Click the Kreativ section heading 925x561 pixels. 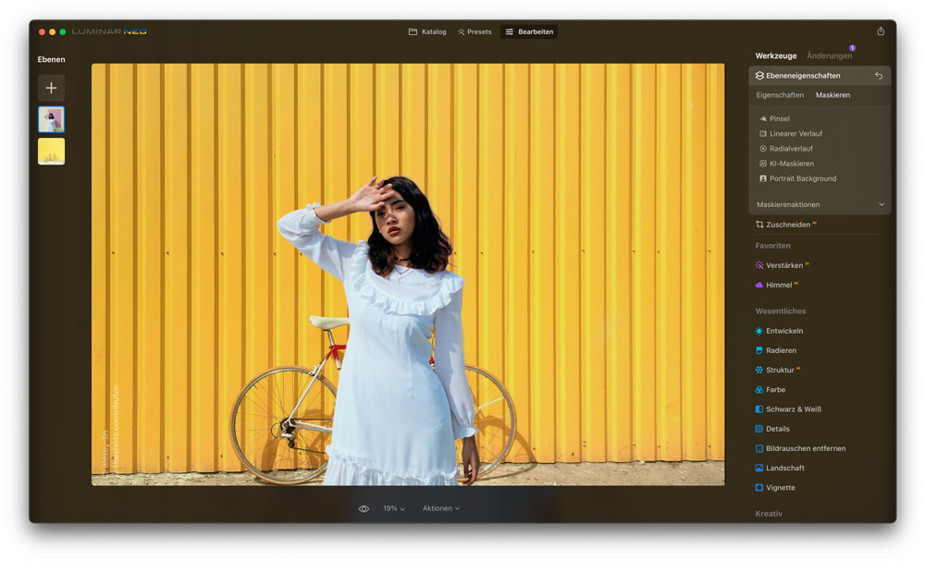point(769,514)
